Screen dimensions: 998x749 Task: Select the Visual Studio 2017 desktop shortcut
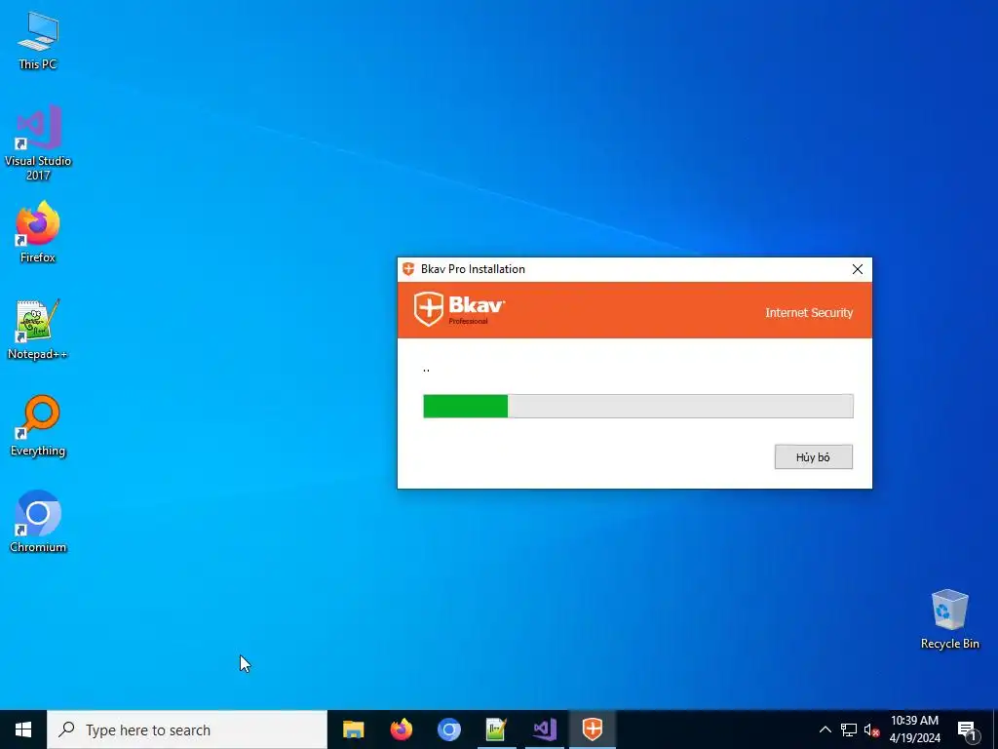pos(38,142)
